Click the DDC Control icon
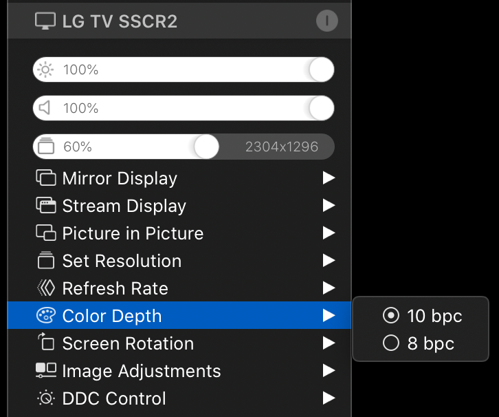This screenshot has width=499, height=417. click(x=45, y=398)
